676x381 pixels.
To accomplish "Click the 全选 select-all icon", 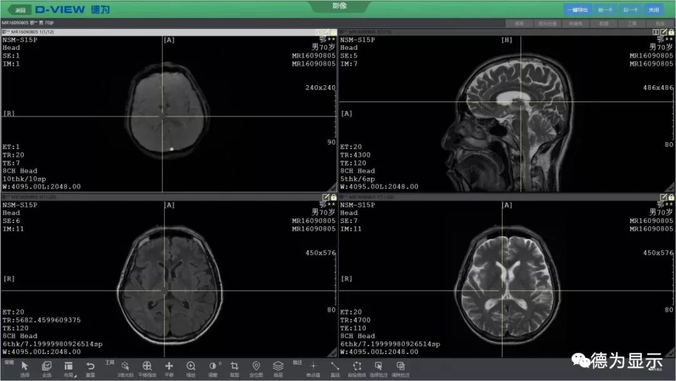I will (x=46, y=367).
